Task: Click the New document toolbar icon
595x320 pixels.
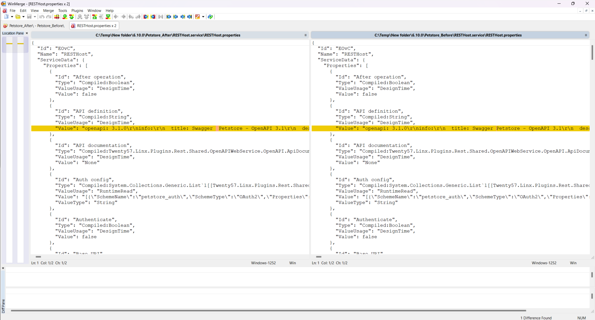Action: [6, 17]
